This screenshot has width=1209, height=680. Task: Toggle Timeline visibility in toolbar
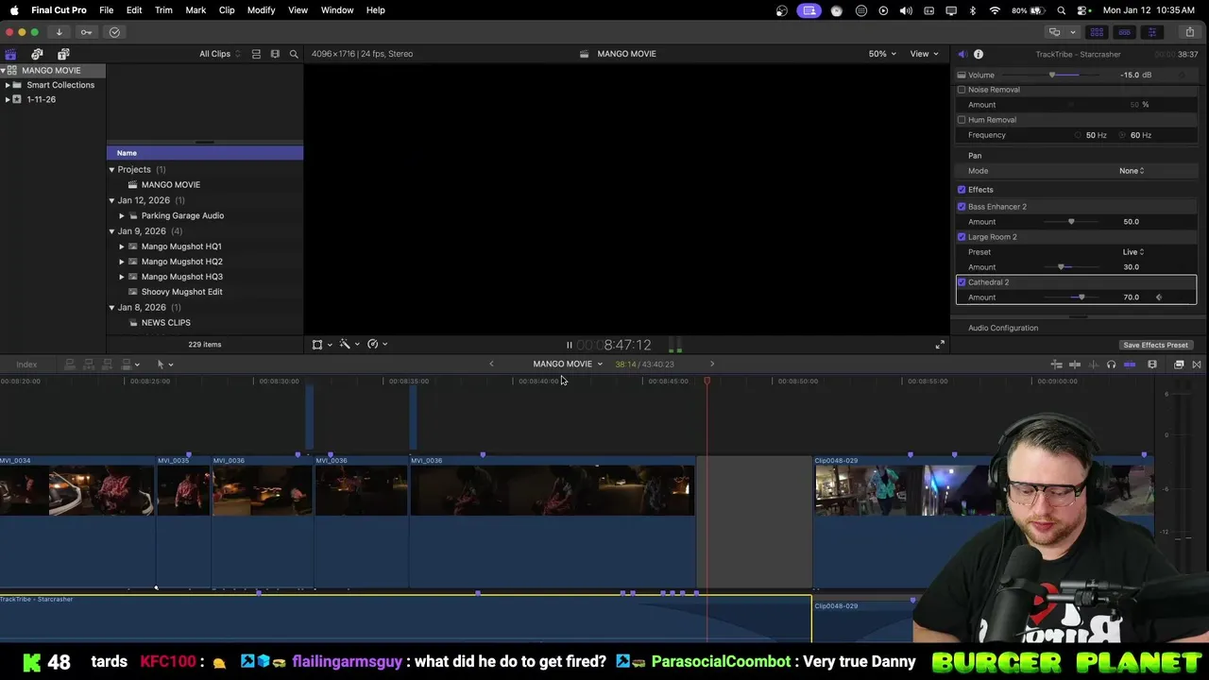(x=1124, y=32)
